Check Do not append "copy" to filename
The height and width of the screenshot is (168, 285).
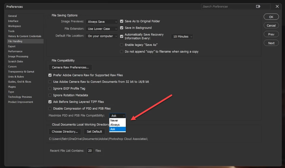tap(121, 51)
